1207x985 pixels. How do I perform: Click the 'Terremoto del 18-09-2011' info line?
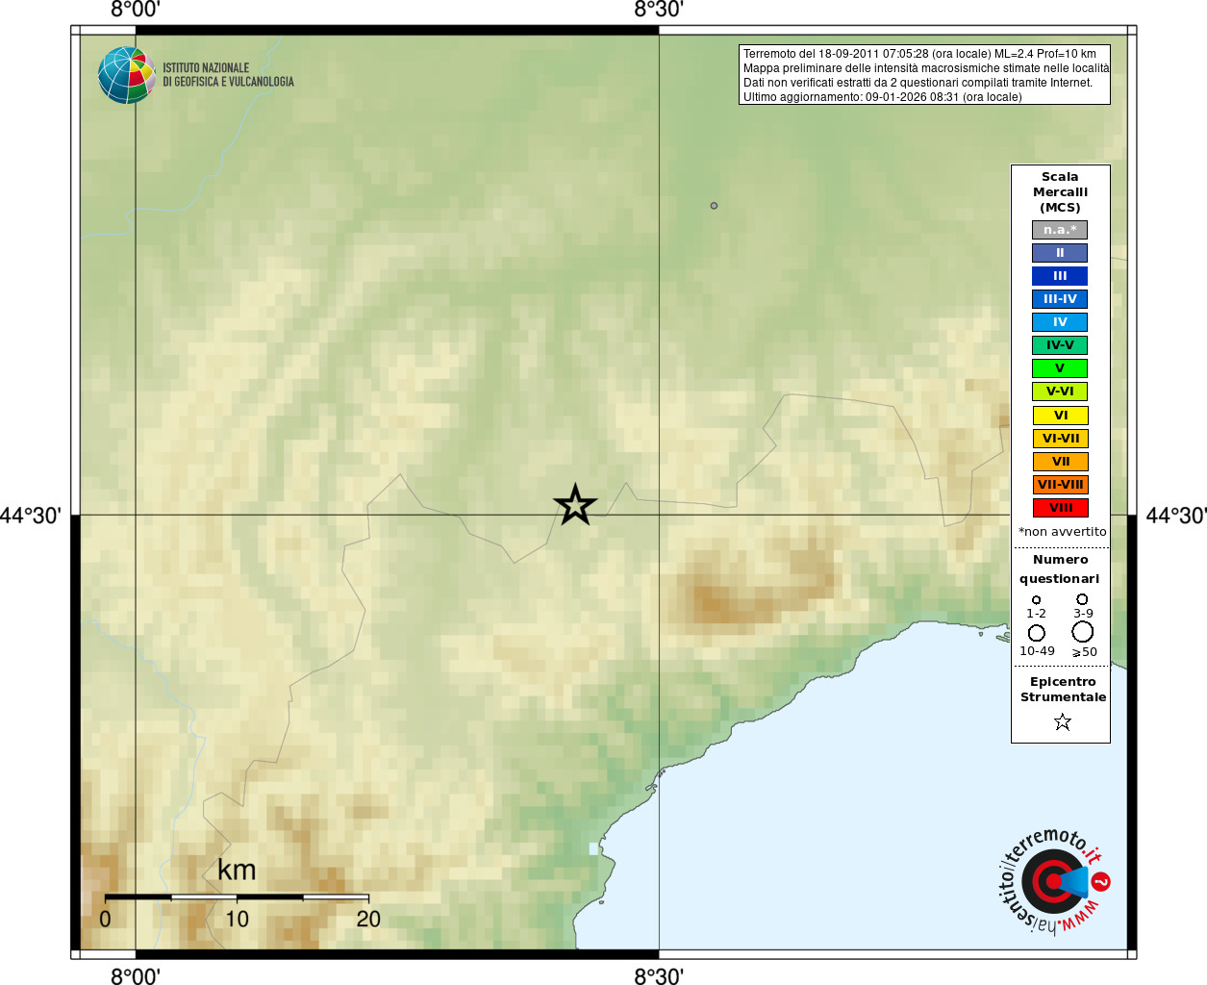point(919,54)
